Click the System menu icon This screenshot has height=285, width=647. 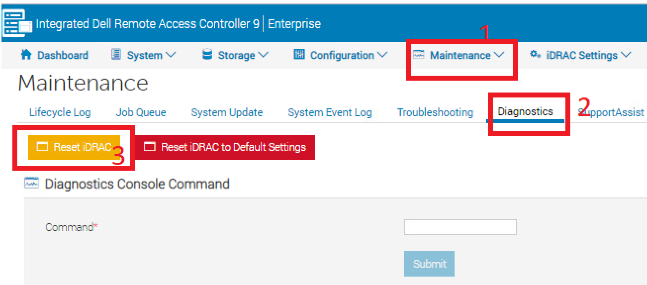(x=116, y=54)
